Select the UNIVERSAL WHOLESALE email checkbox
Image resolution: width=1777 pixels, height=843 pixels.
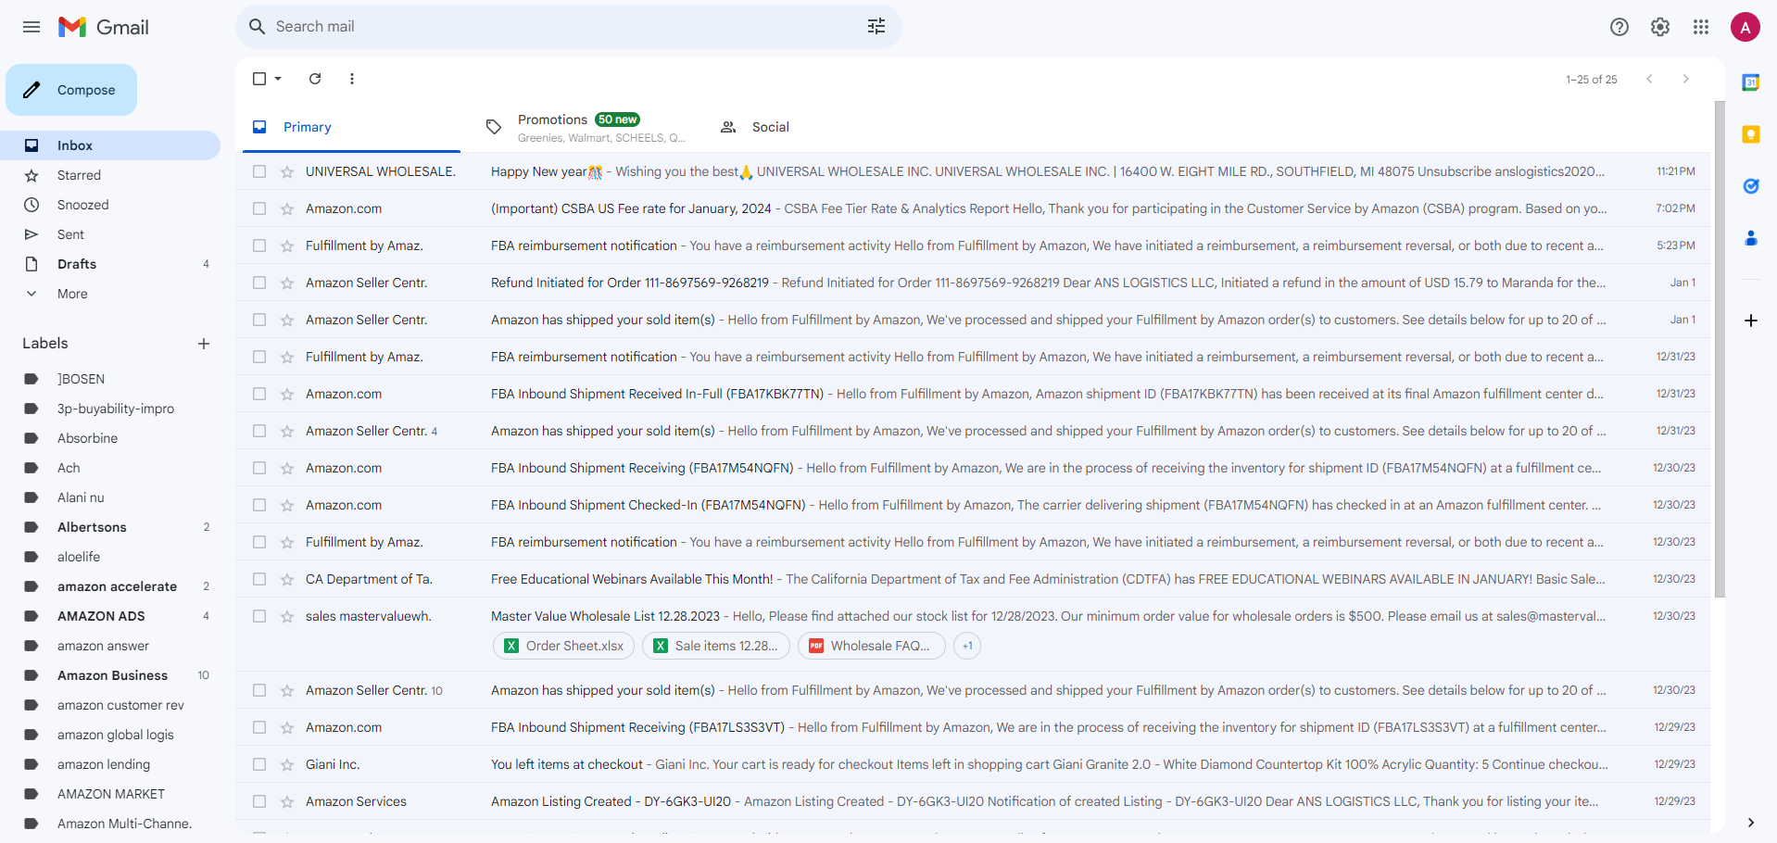[259, 171]
